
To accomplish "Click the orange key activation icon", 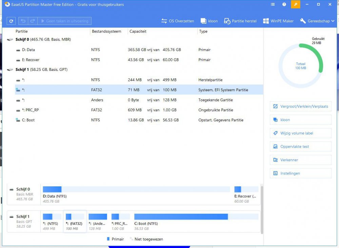I will (x=296, y=5).
